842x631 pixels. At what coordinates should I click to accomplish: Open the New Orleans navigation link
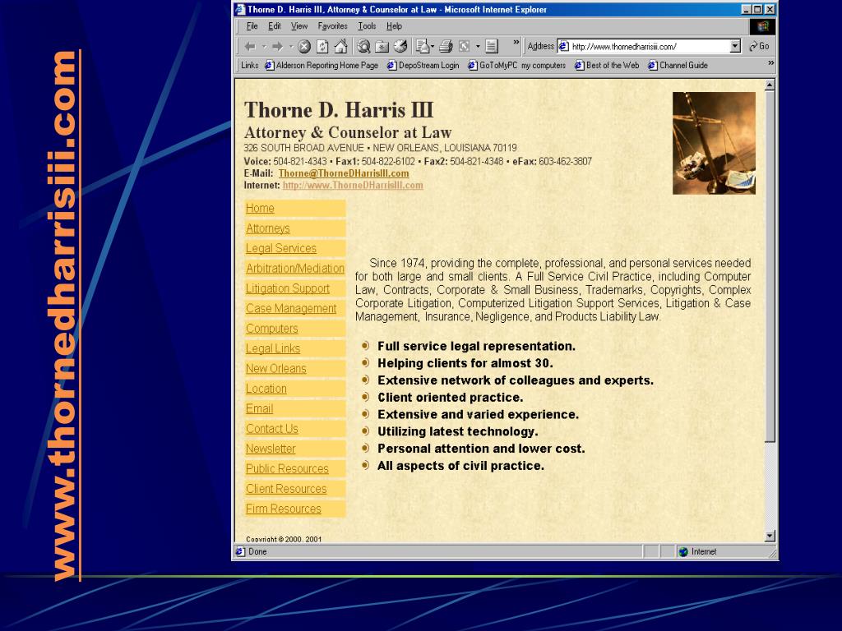click(x=276, y=369)
